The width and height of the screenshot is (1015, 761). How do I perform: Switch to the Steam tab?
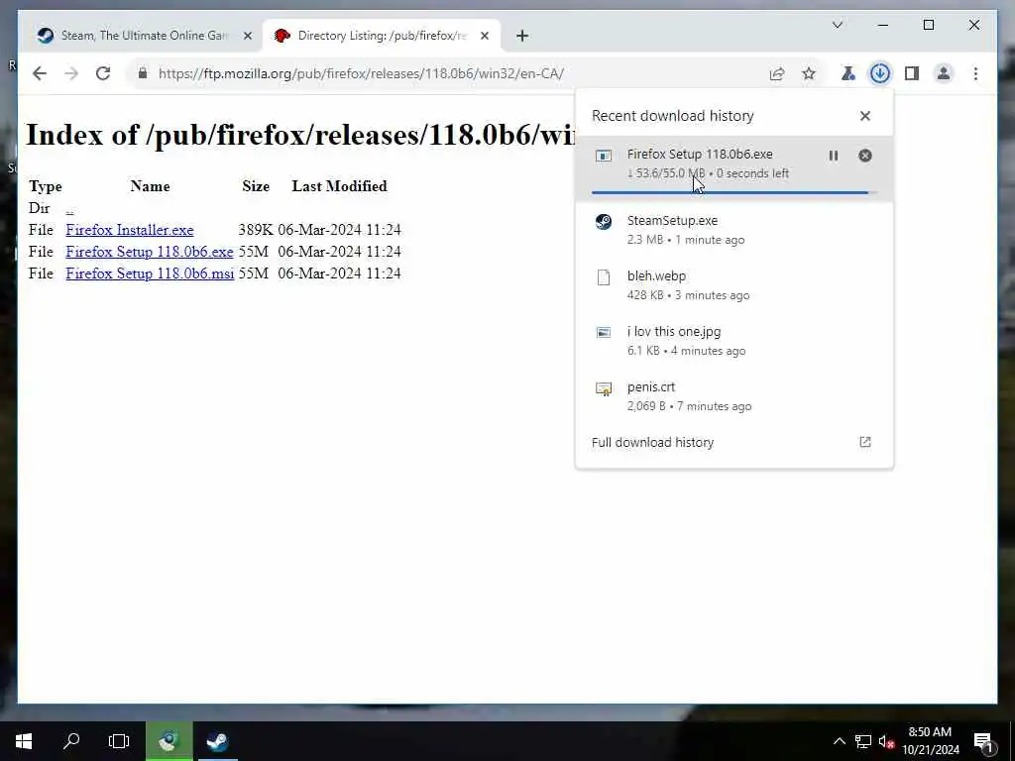[x=142, y=36]
